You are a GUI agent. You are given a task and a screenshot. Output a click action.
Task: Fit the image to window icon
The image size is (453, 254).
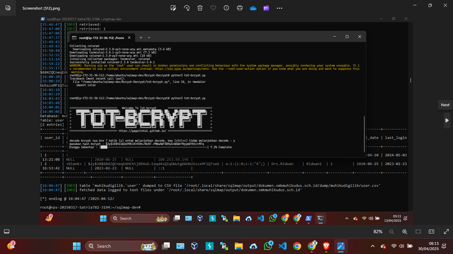point(418,232)
